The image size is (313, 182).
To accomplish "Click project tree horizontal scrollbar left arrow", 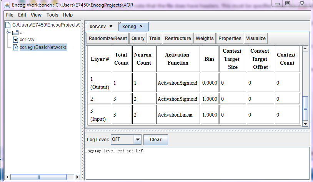I will click(7, 177).
